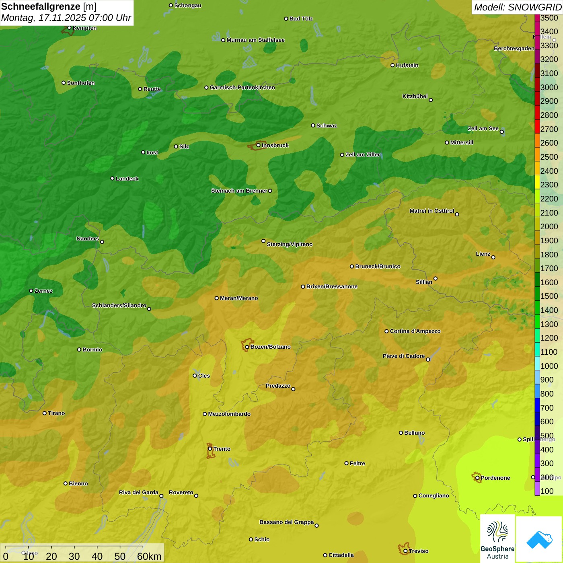Click the blue mountain cloud logo

[539, 539]
